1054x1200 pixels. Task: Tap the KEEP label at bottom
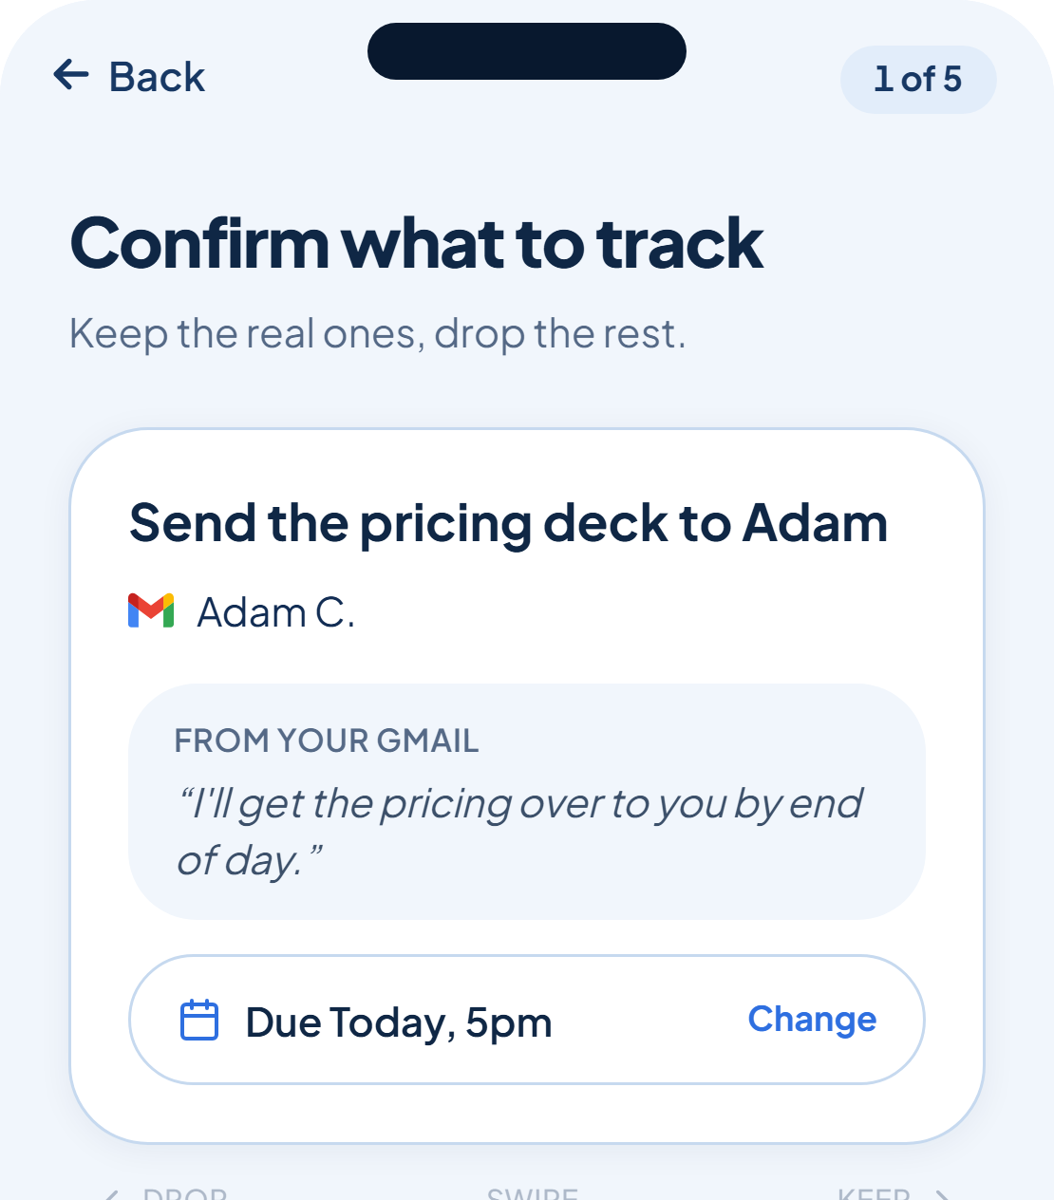(874, 1193)
